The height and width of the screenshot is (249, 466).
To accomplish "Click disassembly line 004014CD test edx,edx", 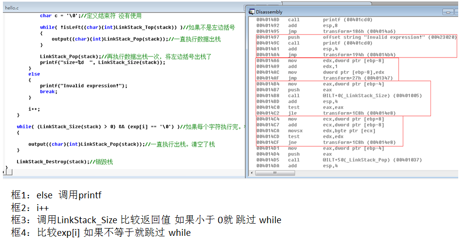I will (x=299, y=136).
